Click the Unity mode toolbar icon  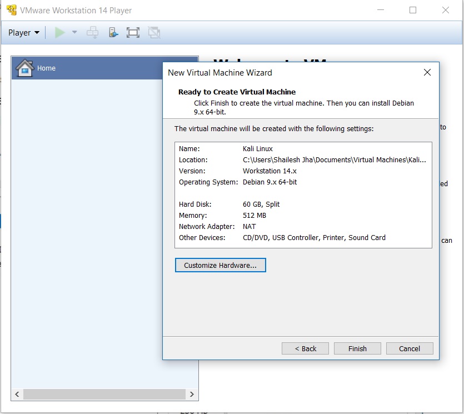coord(154,33)
